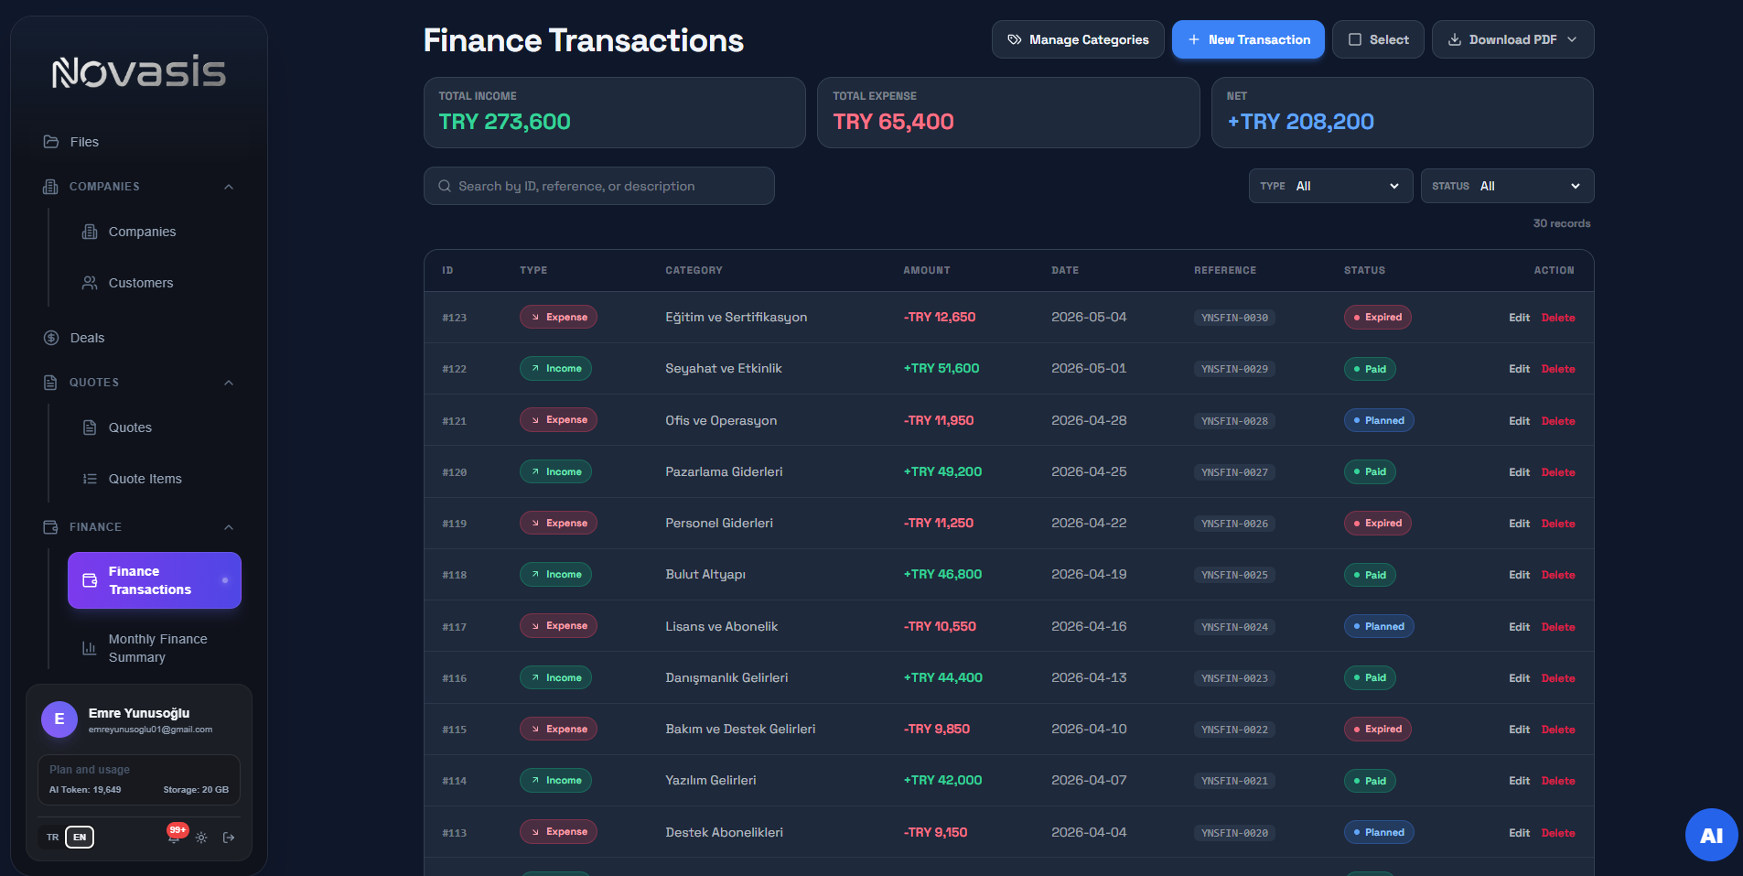
Task: Select Finance Transactions sidebar item
Action: (x=155, y=580)
